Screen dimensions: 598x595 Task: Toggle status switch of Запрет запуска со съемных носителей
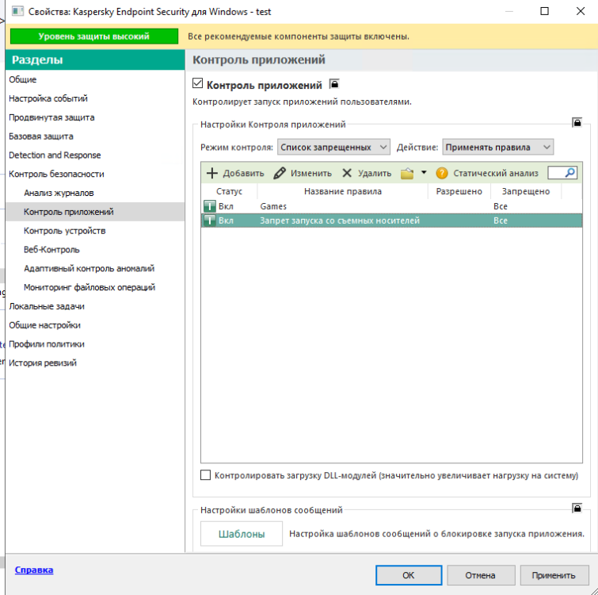[x=209, y=221]
